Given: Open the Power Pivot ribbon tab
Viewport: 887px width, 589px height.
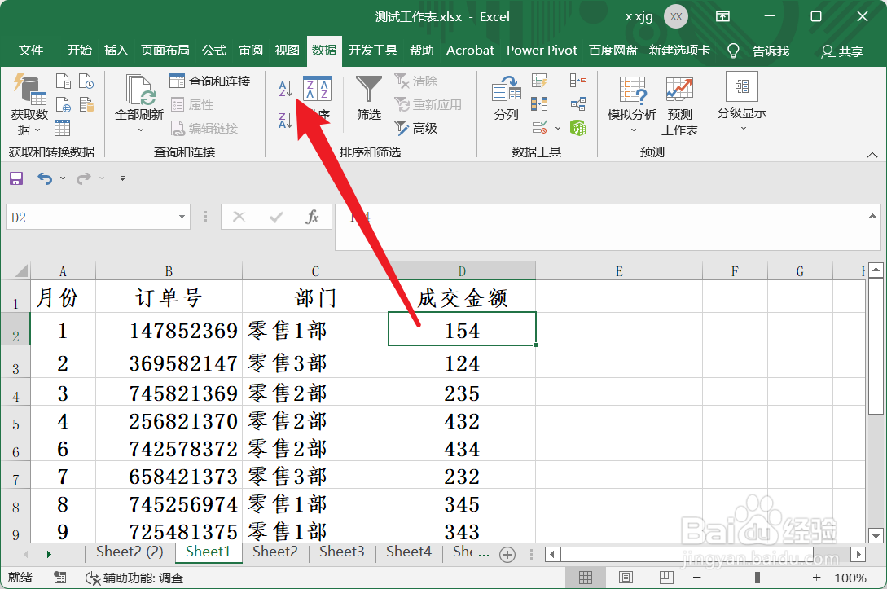Looking at the screenshot, I should [x=542, y=50].
